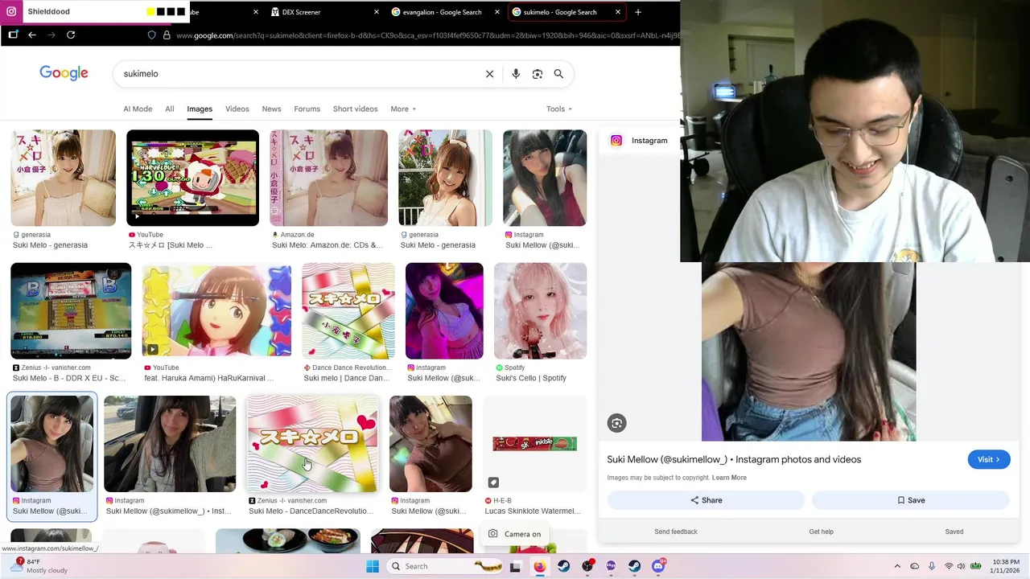Screen dimensions: 1030x579
Task: Click the Get help link
Action: tap(821, 532)
